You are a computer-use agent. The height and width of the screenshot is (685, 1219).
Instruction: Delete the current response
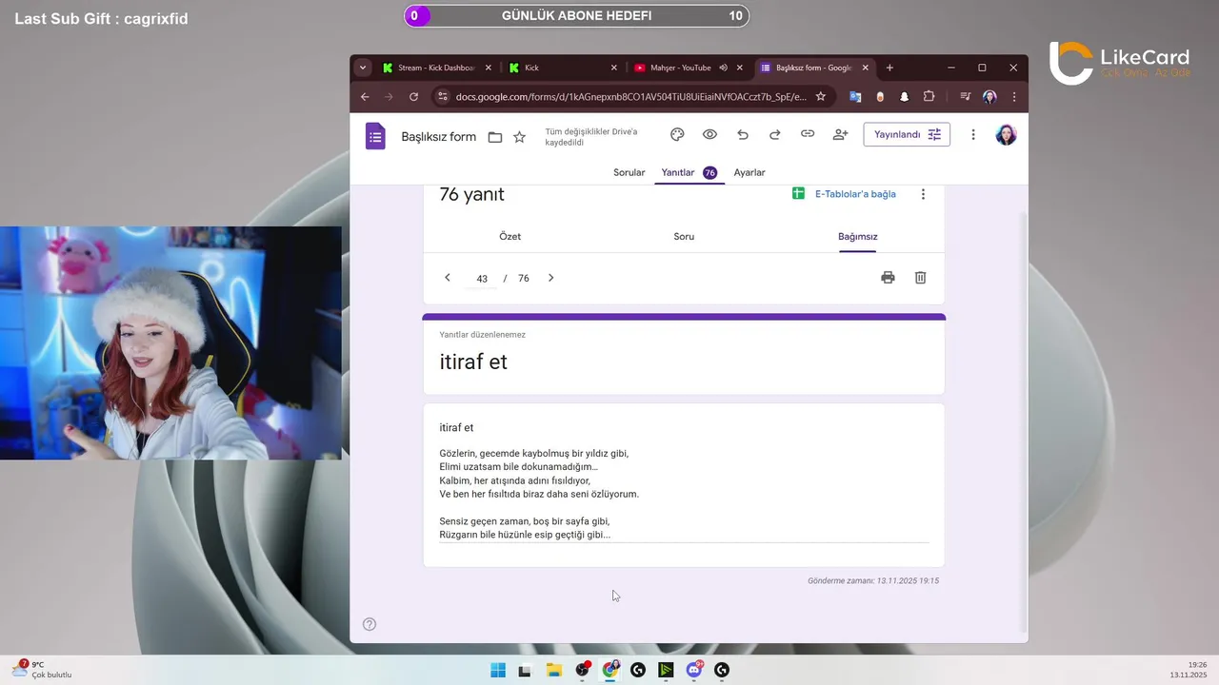[921, 278]
